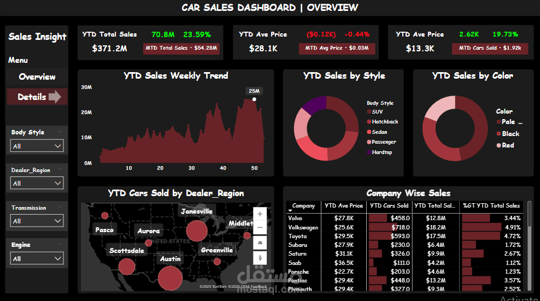Open the Transmission All dropdown
This screenshot has height=301, width=540.
click(37, 221)
